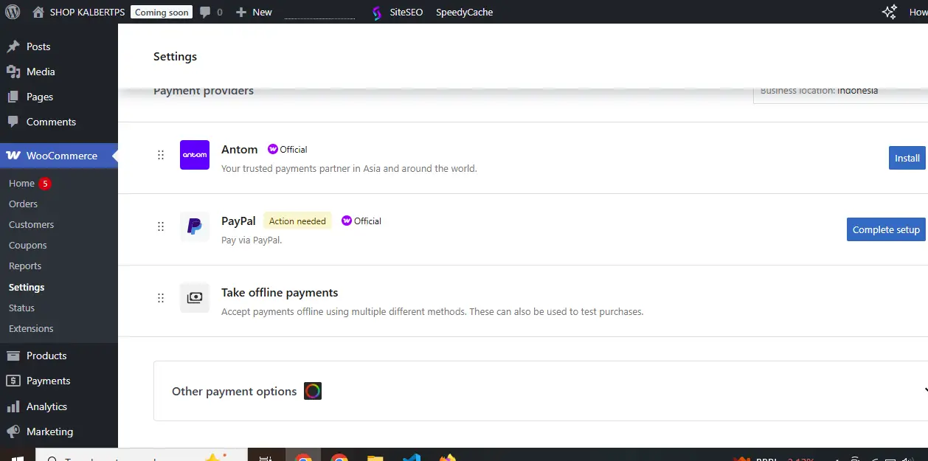Click the Take offline payments cash icon

[195, 298]
